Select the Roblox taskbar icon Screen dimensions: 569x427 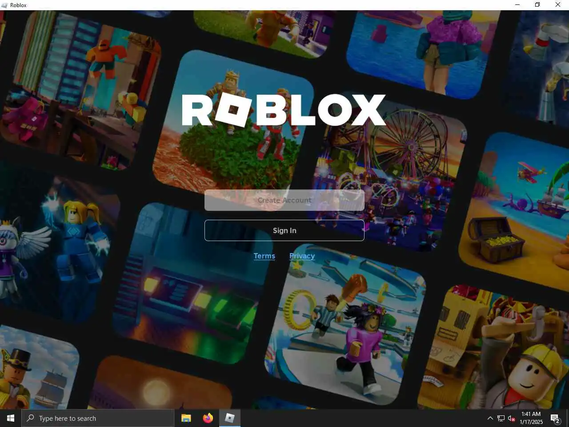pos(229,418)
